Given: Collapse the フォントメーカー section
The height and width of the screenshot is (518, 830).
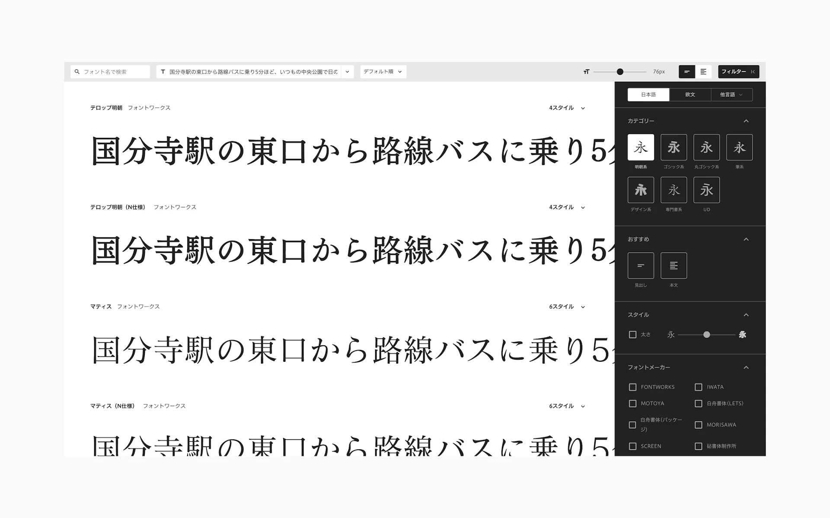Looking at the screenshot, I should click(746, 367).
